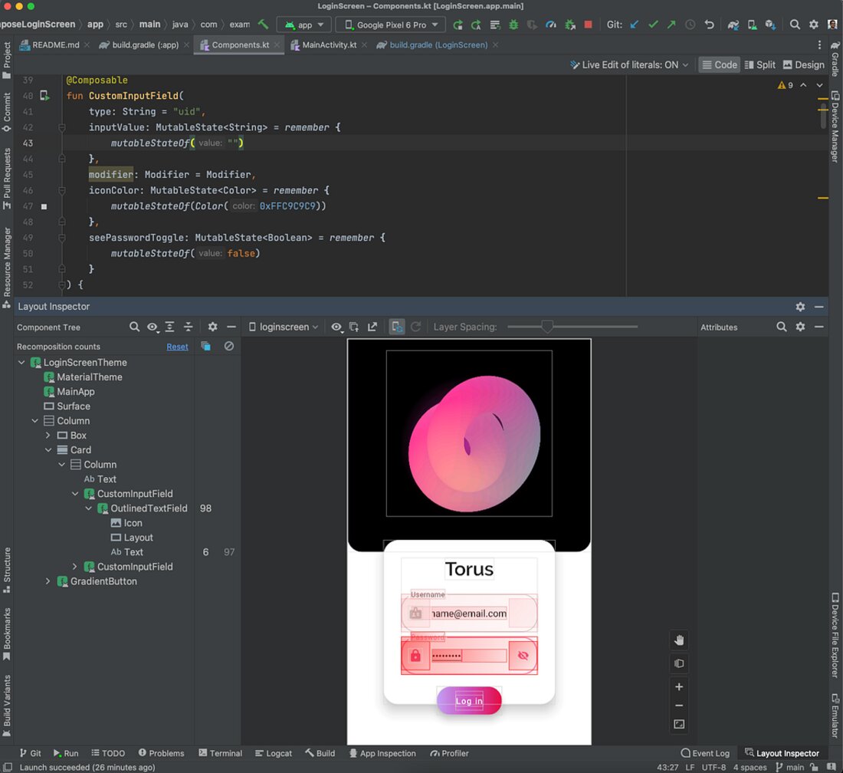Select OutlinedTextField in Component Tree
Screen dimensions: 843x773
point(149,508)
